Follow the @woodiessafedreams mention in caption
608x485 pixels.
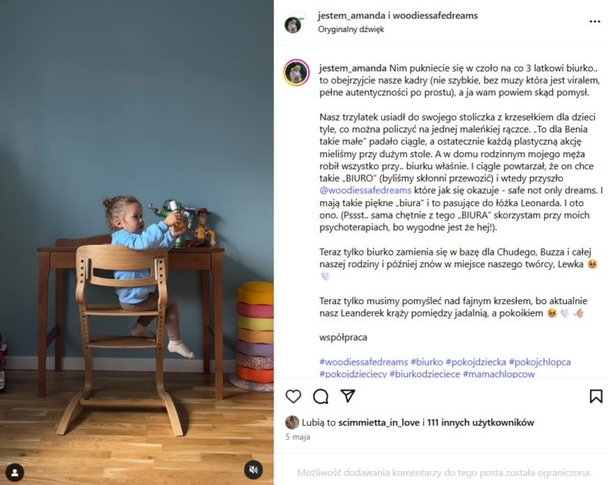click(x=366, y=190)
